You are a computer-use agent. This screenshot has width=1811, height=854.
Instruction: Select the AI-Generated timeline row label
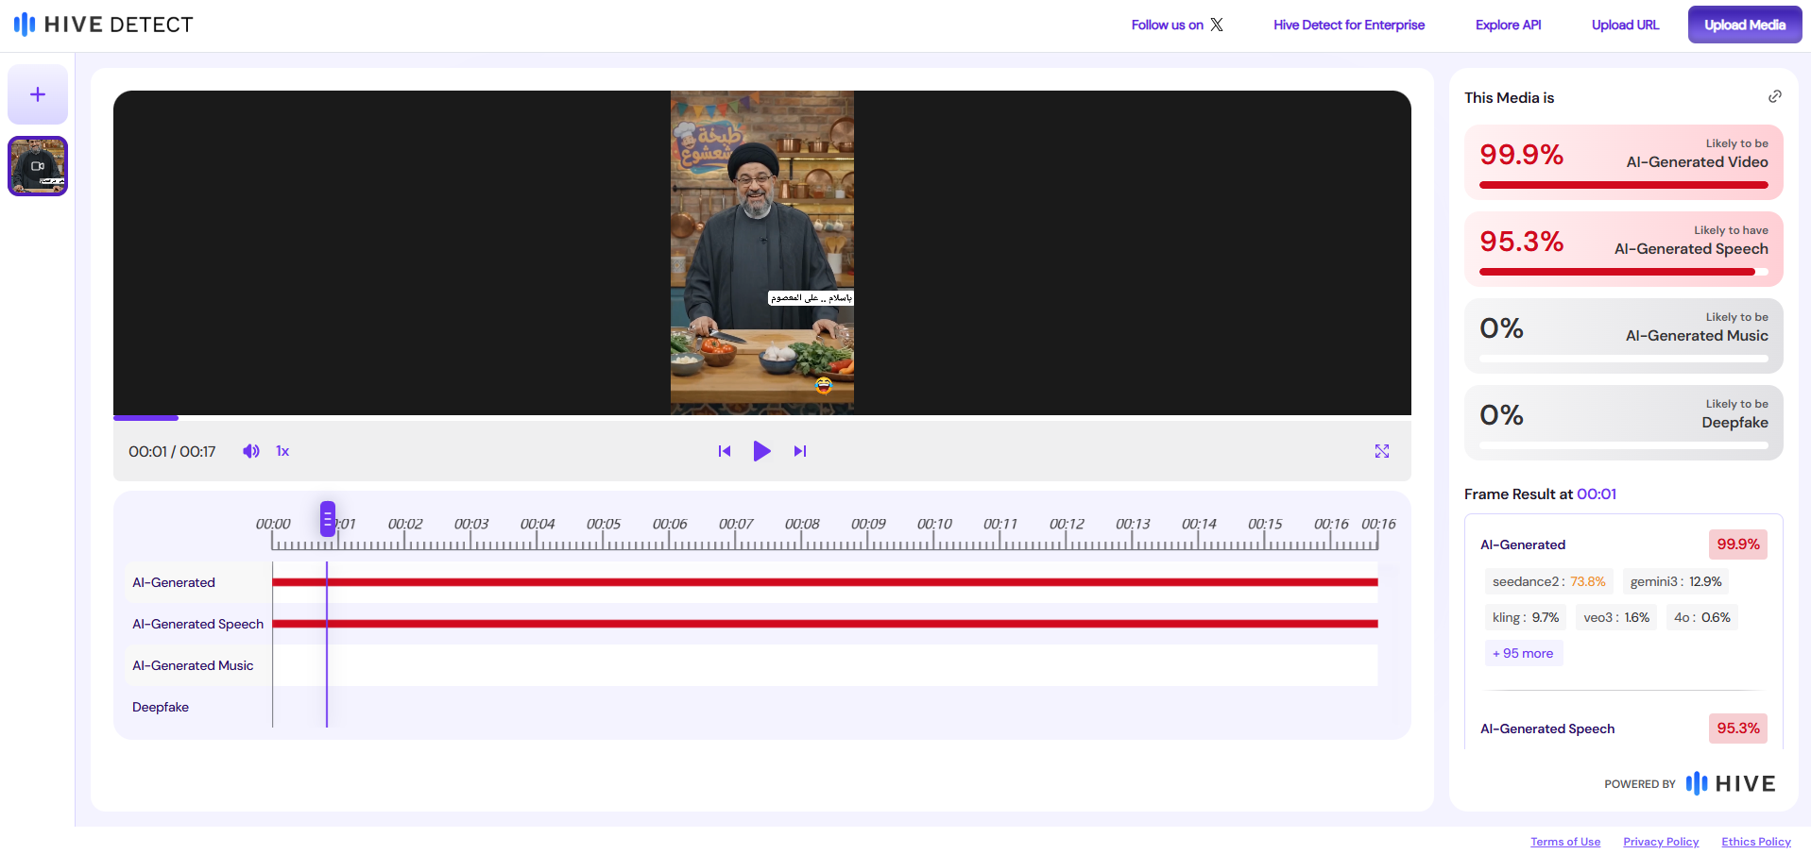174,582
